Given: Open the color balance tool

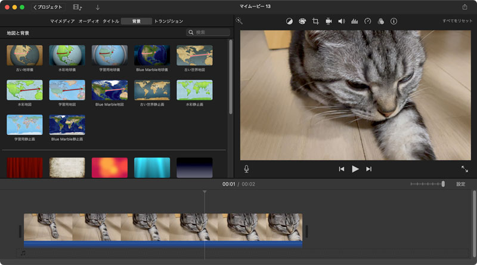Looking at the screenshot, I should [289, 21].
